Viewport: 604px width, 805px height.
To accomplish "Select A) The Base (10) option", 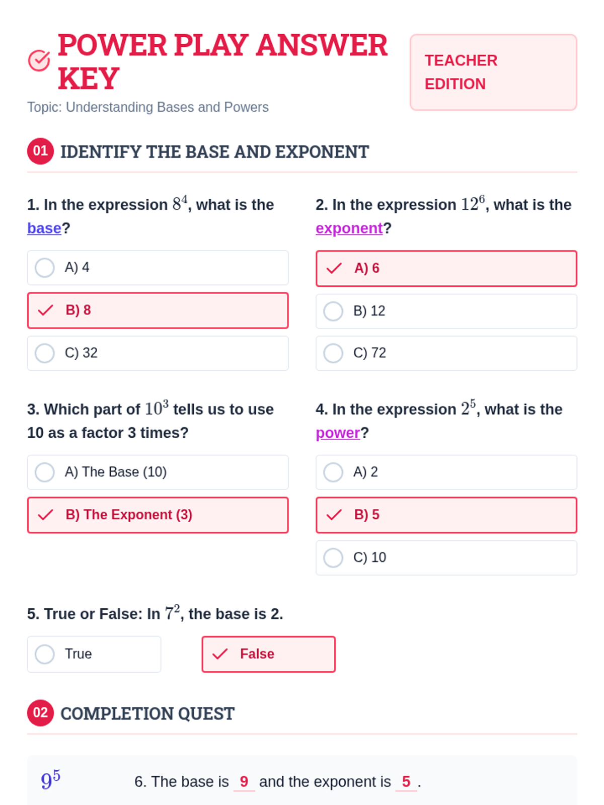I will (x=45, y=472).
